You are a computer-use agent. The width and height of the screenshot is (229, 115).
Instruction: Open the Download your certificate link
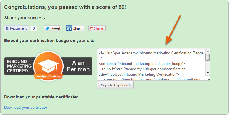pyautogui.click(x=25, y=107)
